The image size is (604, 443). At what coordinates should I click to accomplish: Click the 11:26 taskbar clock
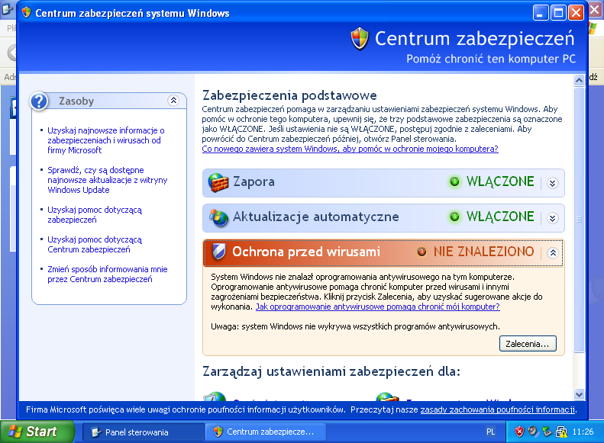583,432
